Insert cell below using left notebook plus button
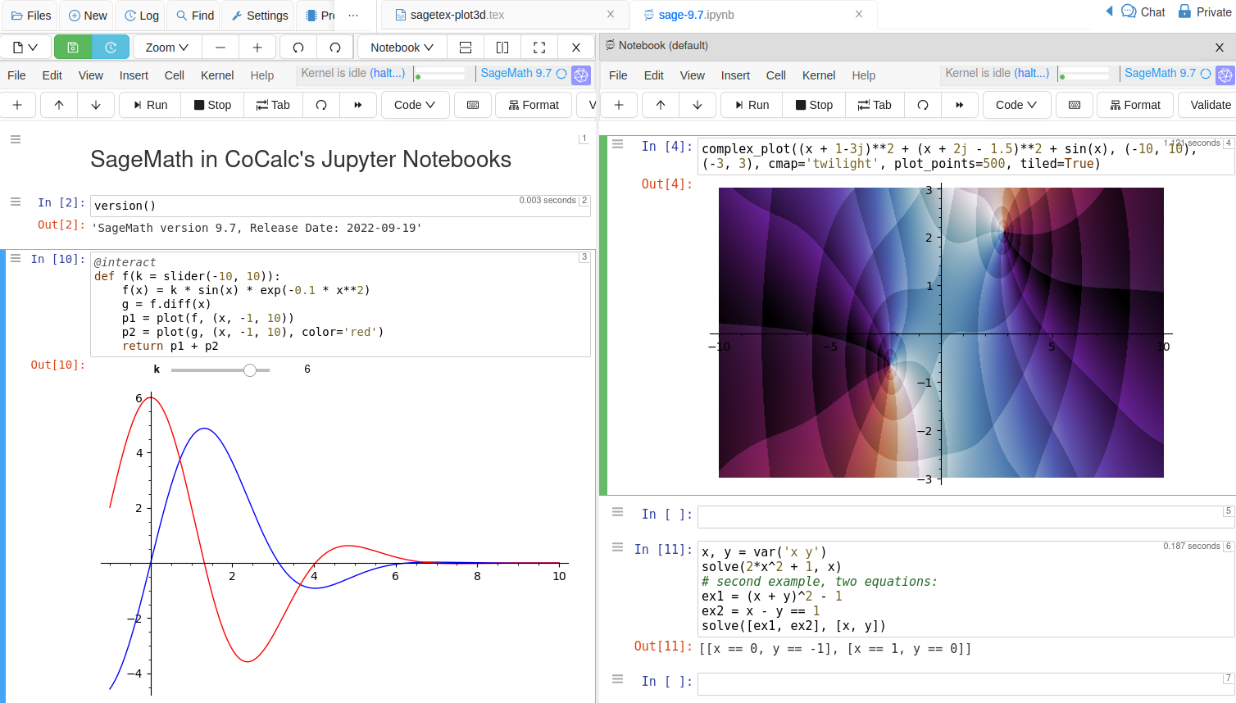The width and height of the screenshot is (1236, 703). pos(17,105)
